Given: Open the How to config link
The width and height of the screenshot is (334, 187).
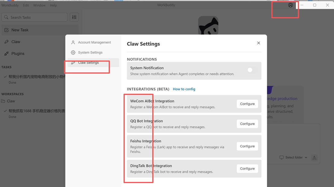Looking at the screenshot, I should (184, 89).
